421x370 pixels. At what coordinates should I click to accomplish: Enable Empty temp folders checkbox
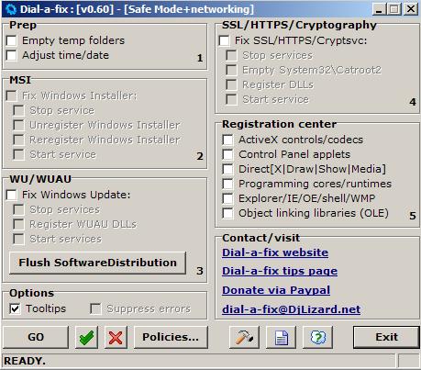tap(12, 40)
